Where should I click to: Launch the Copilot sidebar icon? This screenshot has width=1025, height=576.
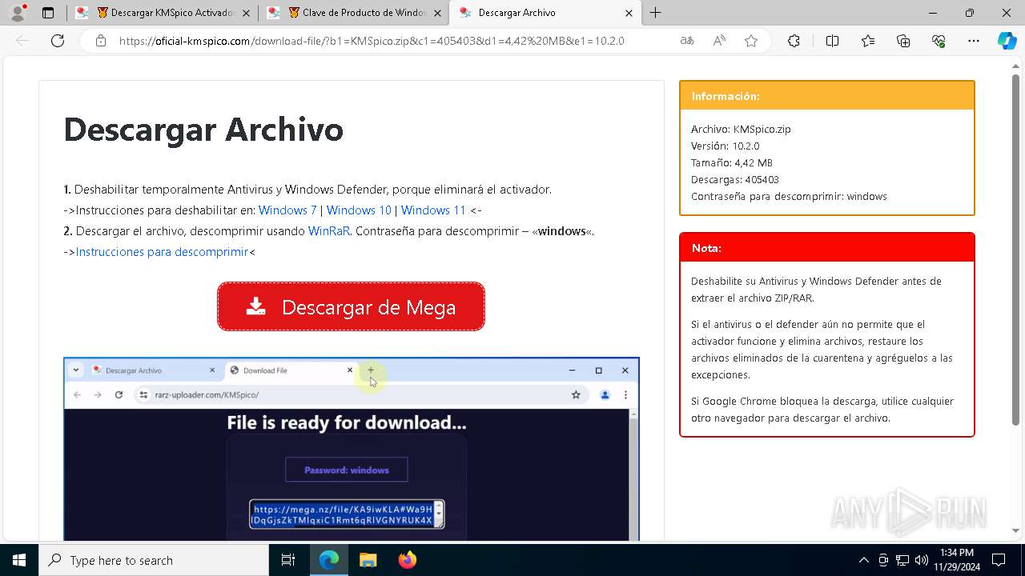tap(1007, 41)
